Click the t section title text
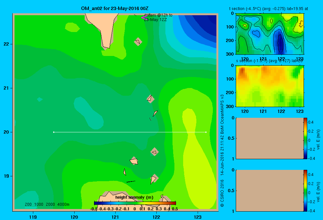The height and width of the screenshot is (220, 323). 269,9
